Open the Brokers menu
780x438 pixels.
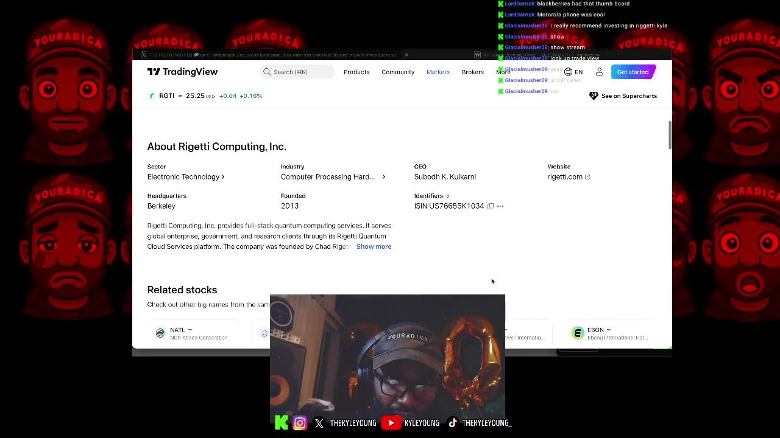click(473, 72)
